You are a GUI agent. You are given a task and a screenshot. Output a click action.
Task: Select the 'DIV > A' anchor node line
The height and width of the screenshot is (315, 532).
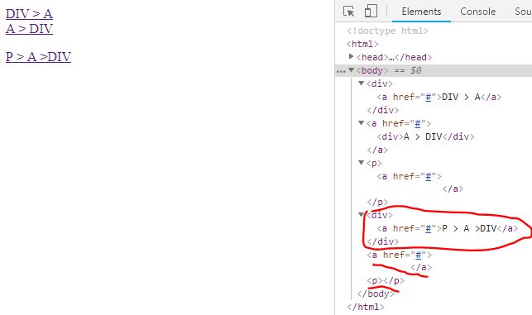pos(439,97)
